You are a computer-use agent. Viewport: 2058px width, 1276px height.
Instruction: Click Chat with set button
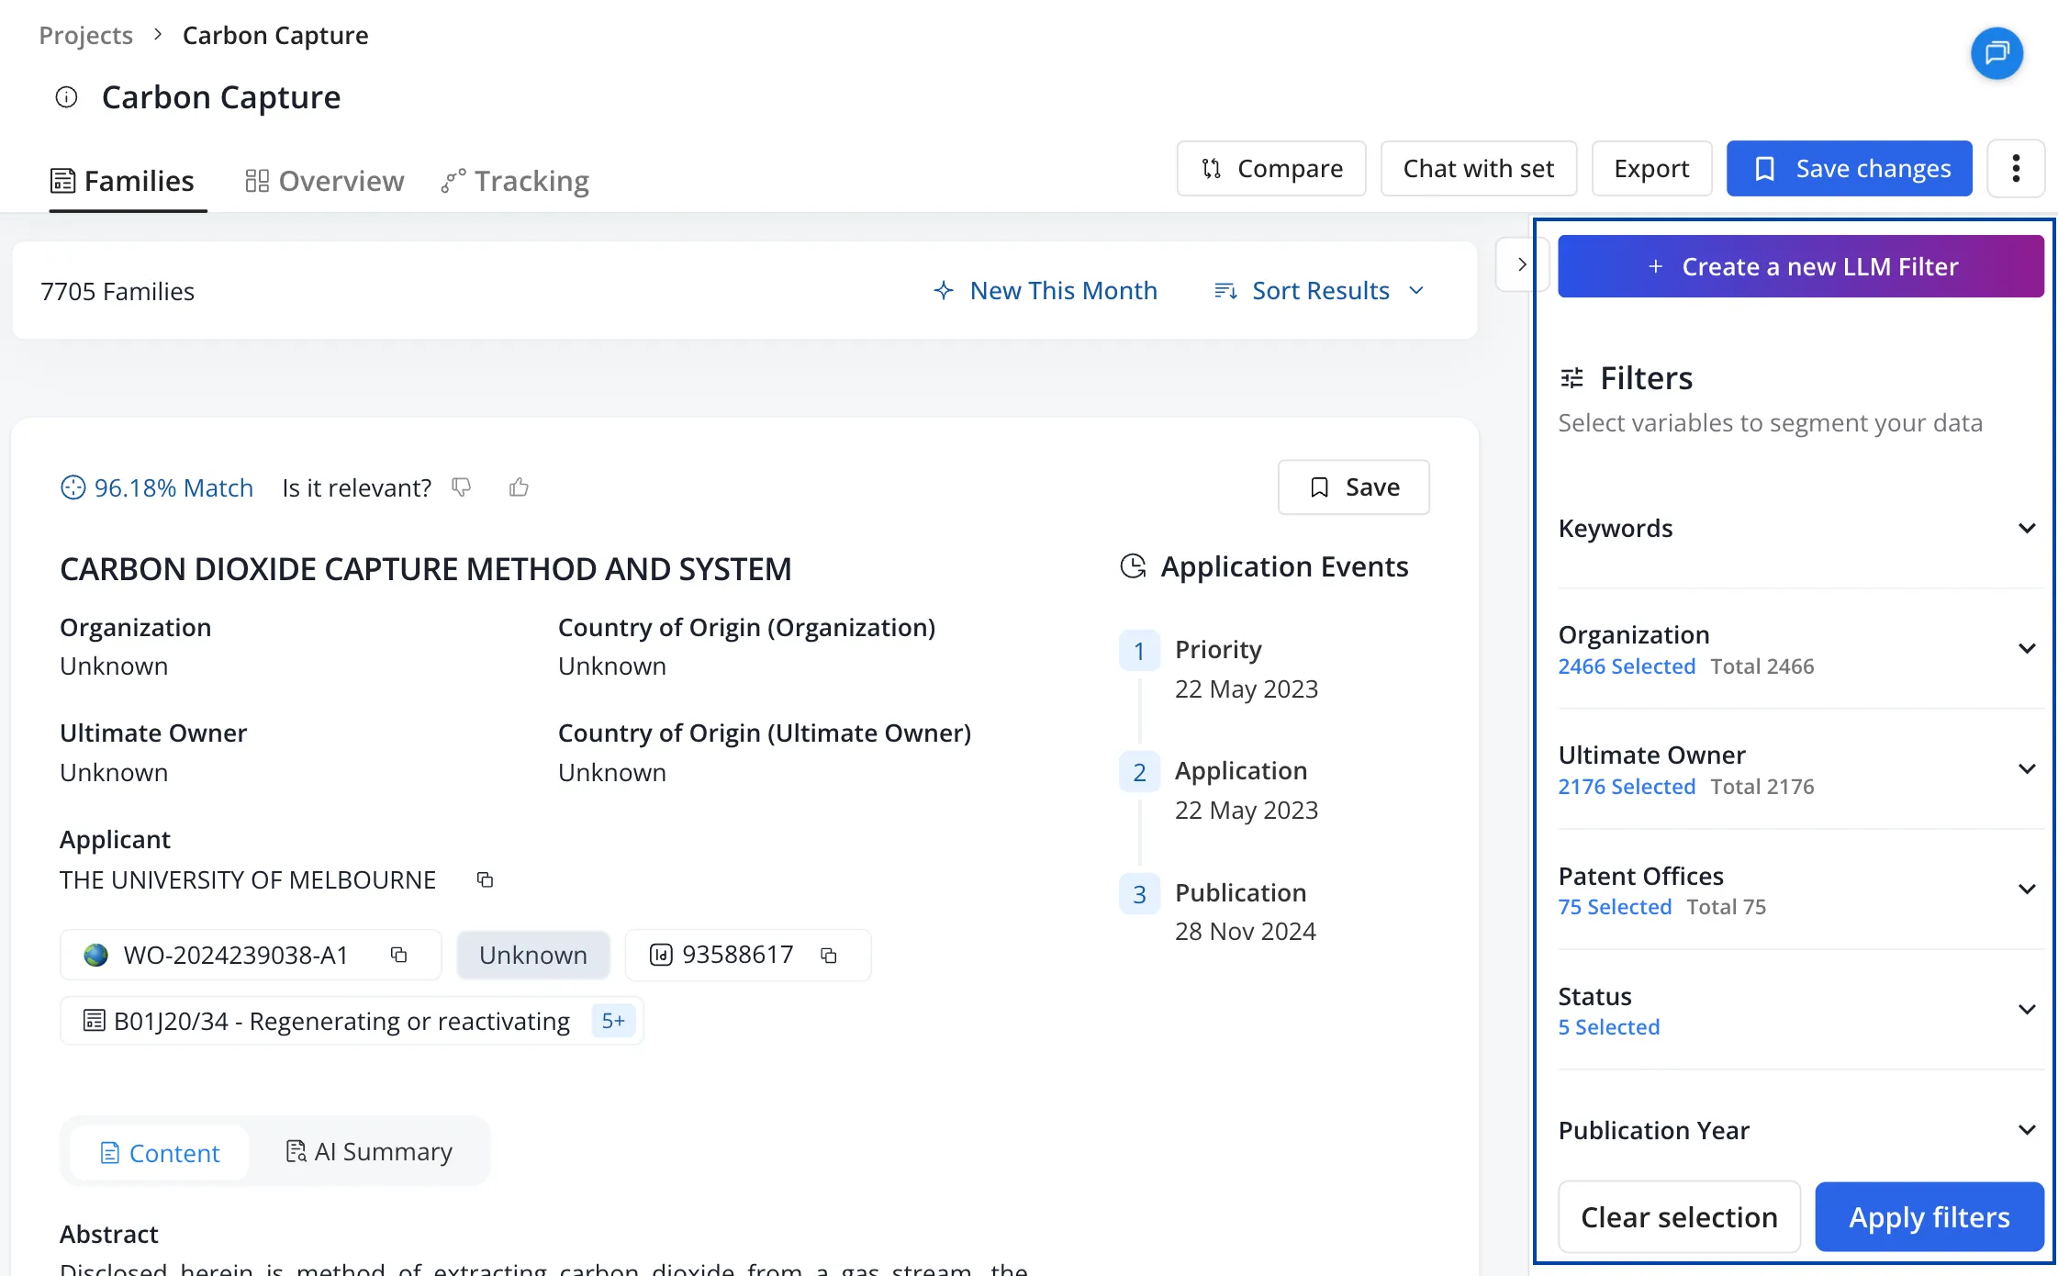click(1479, 169)
